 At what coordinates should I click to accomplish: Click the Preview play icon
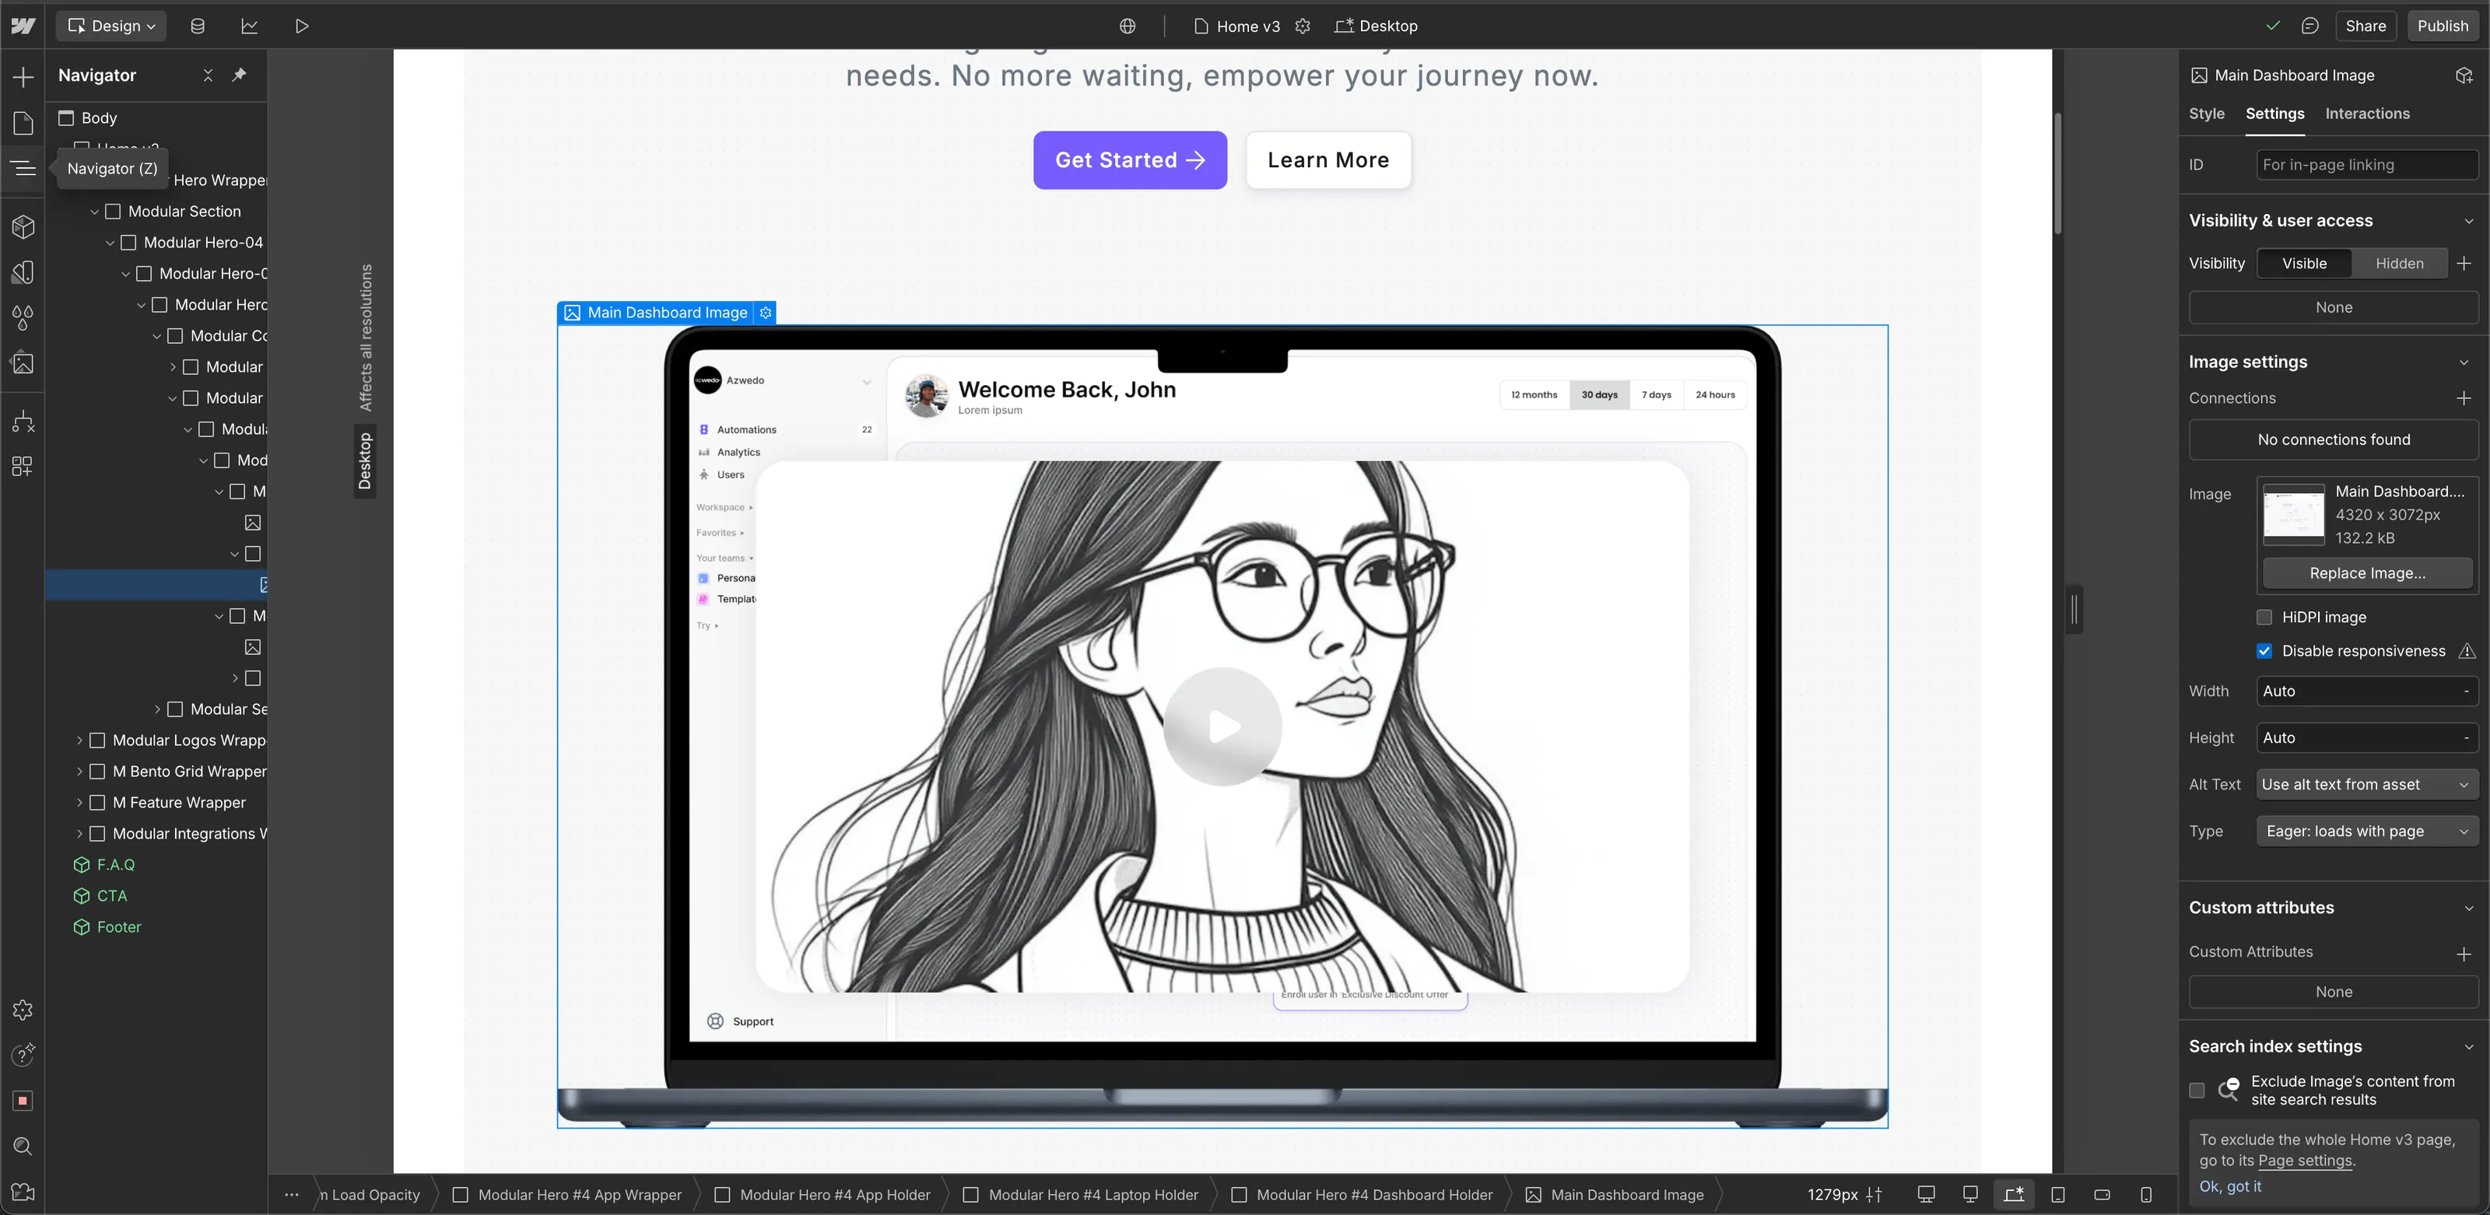click(x=302, y=26)
